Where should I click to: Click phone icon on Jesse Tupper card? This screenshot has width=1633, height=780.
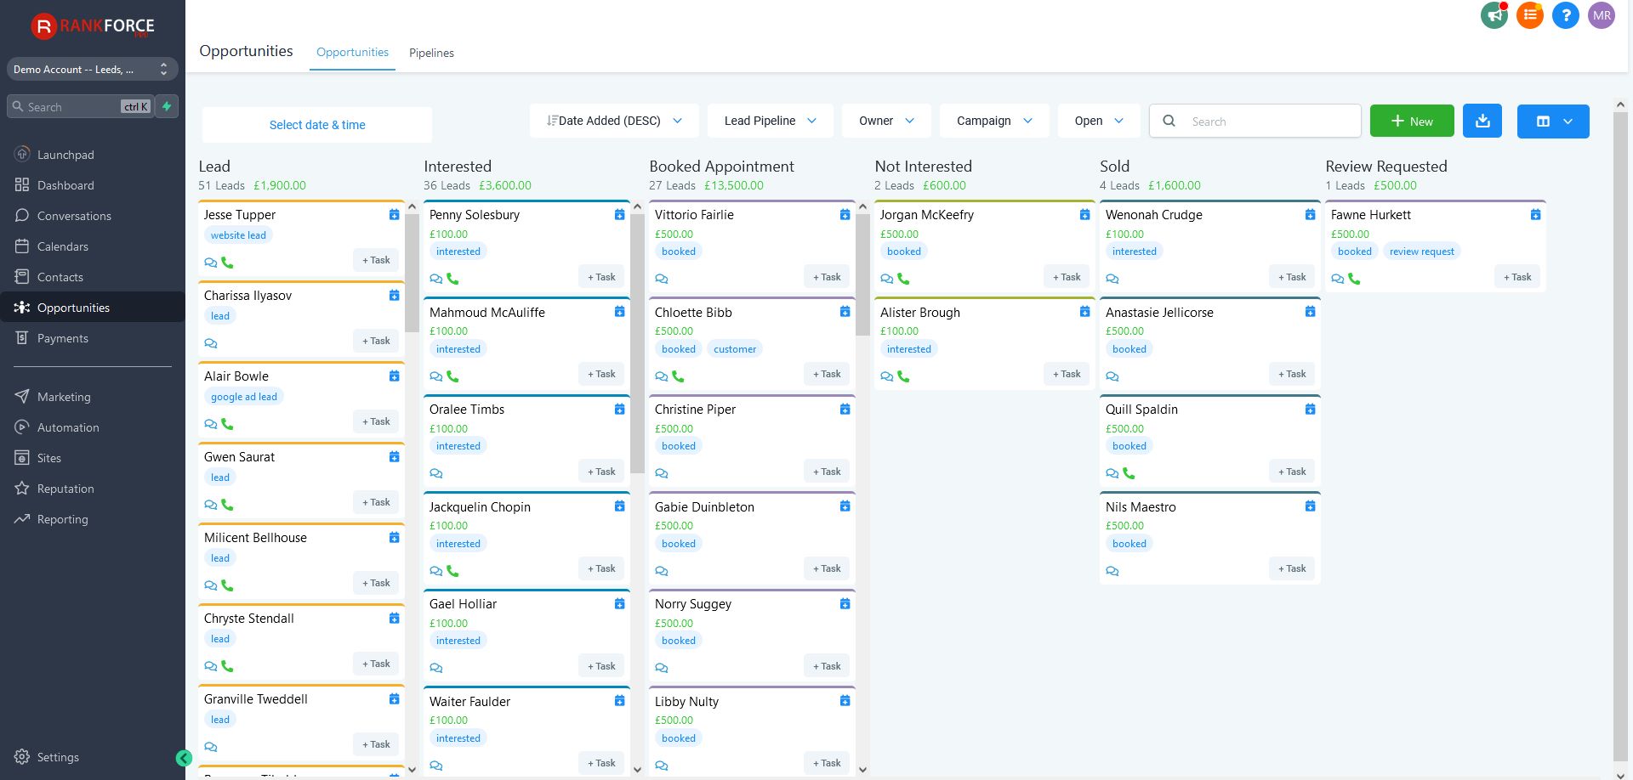pyautogui.click(x=227, y=263)
